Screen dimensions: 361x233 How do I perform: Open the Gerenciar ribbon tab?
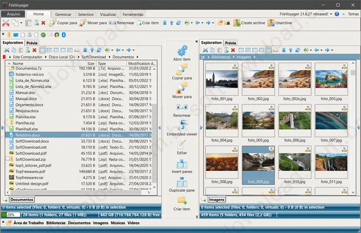click(63, 13)
